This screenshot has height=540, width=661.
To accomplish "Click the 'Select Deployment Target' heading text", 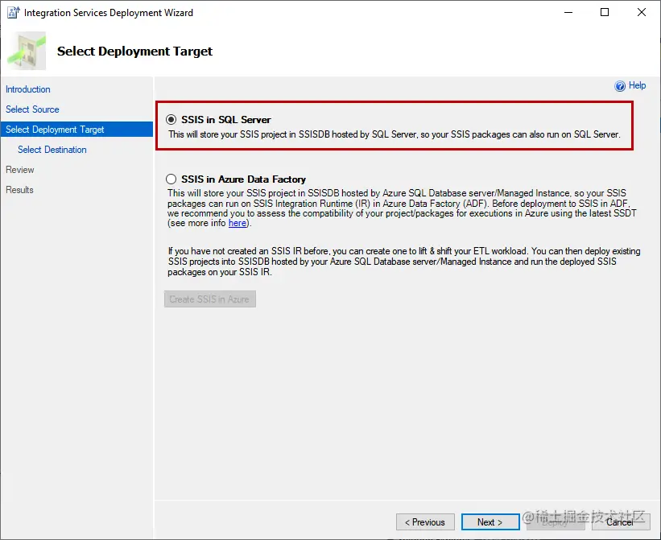I will [x=135, y=51].
